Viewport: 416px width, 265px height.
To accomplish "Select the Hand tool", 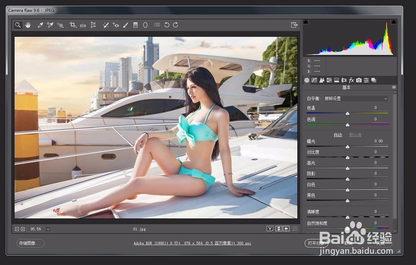I will pyautogui.click(x=27, y=25).
